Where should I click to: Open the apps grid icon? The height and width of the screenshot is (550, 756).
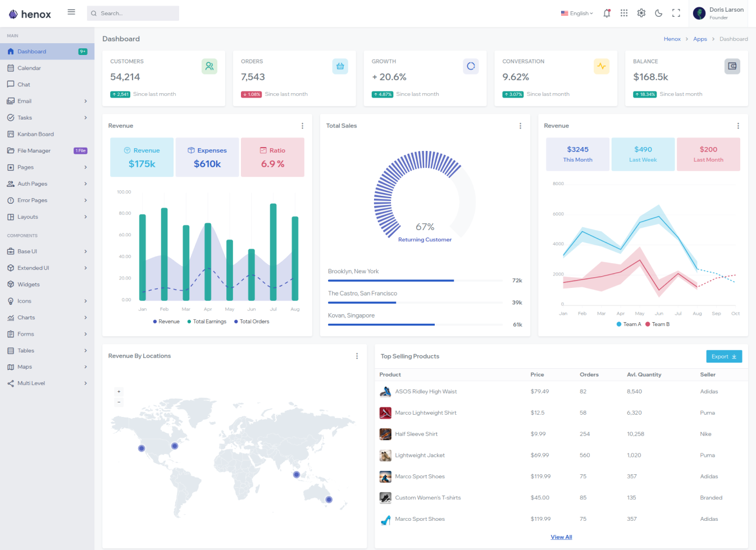624,13
